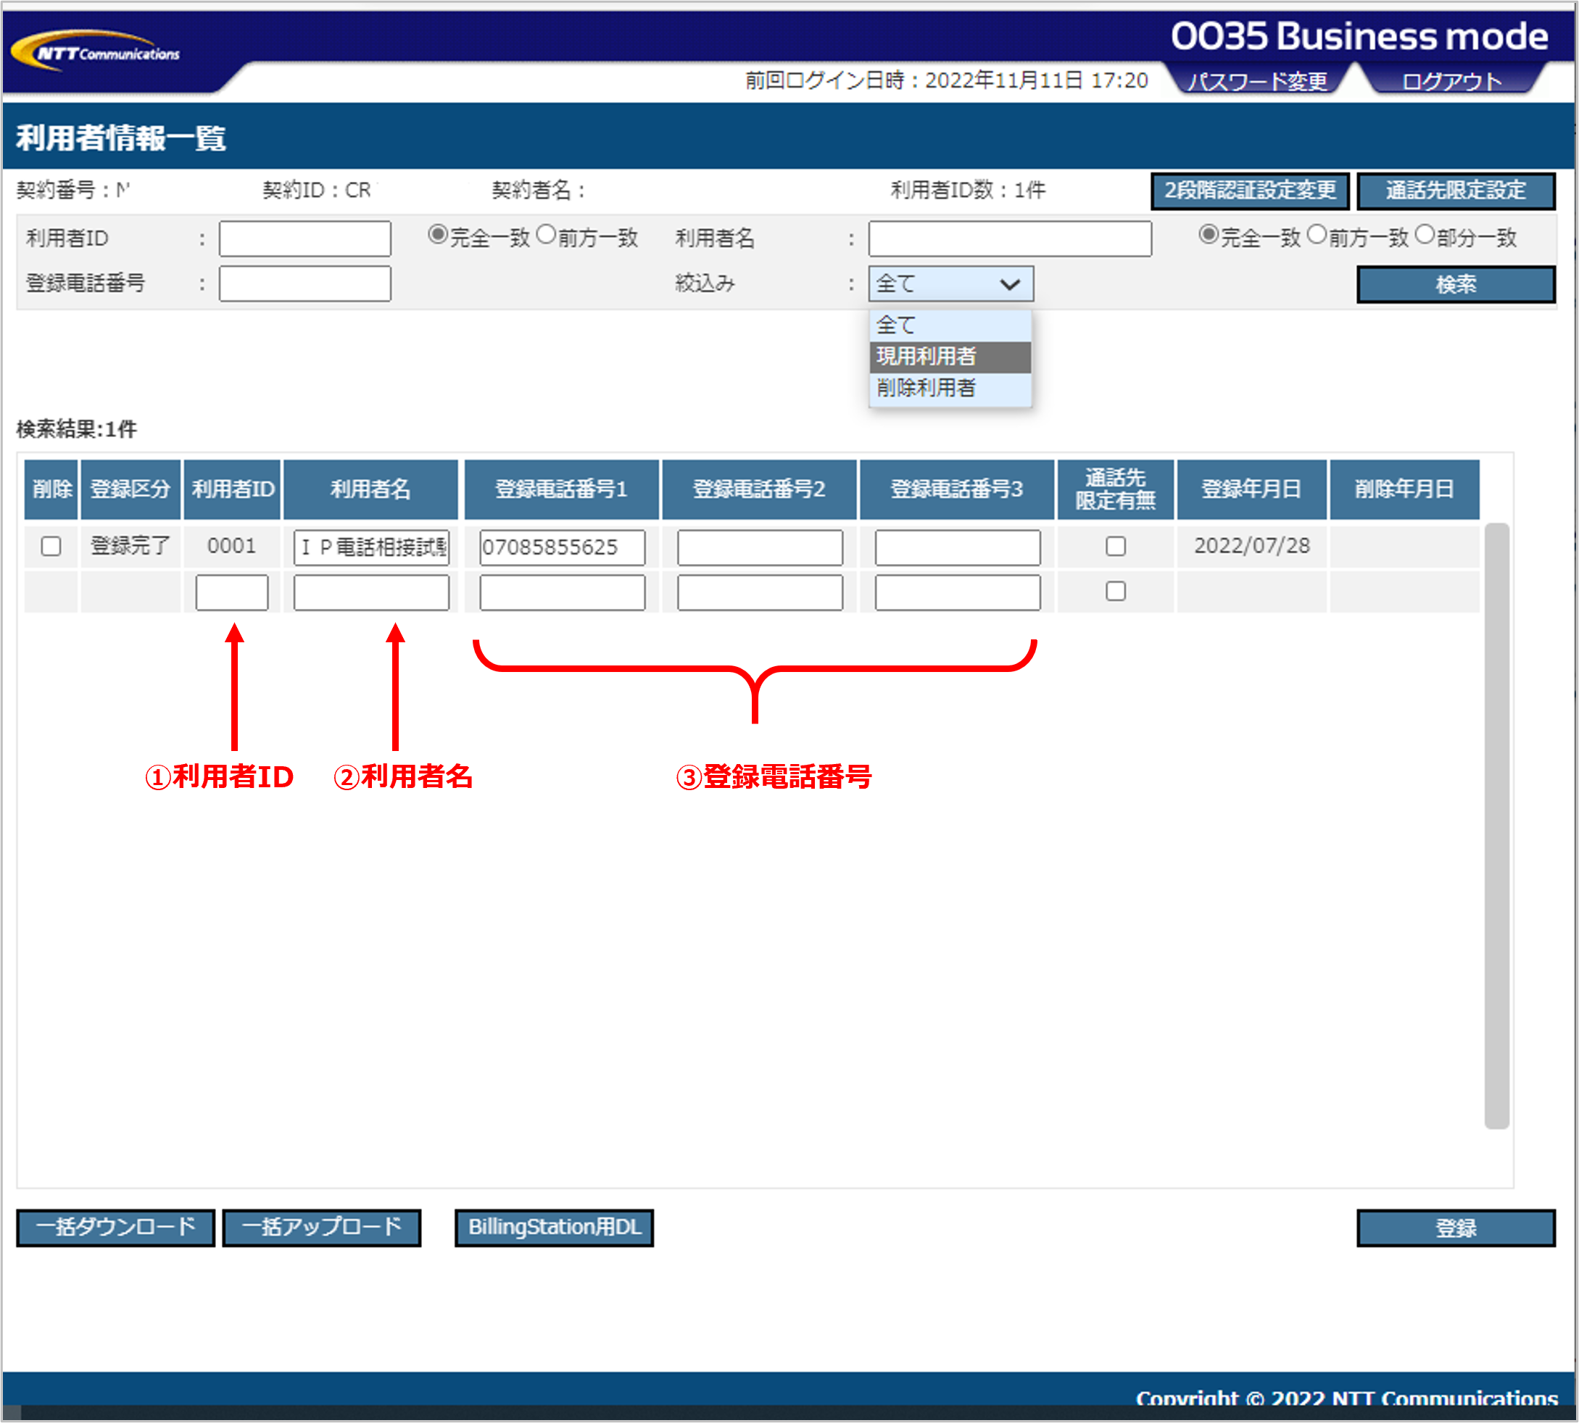This screenshot has height=1423, width=1579.
Task: Click the NTT Communications logo
Action: (96, 51)
